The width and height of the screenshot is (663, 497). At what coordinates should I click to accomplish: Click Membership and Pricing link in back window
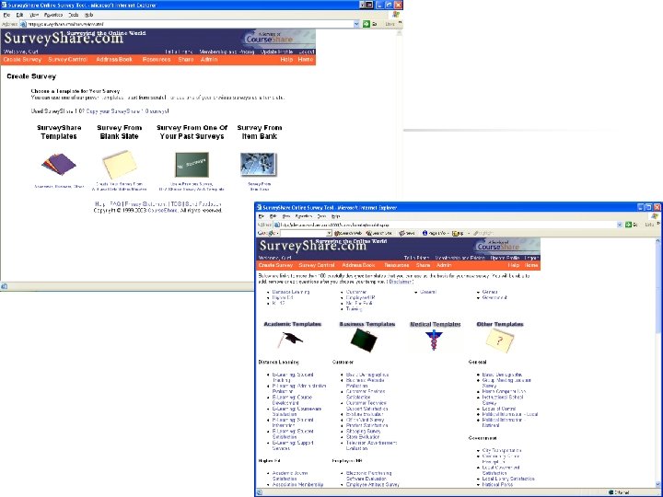point(227,52)
